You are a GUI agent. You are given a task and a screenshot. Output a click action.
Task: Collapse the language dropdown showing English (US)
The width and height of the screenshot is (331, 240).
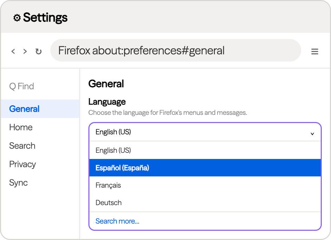coord(205,132)
